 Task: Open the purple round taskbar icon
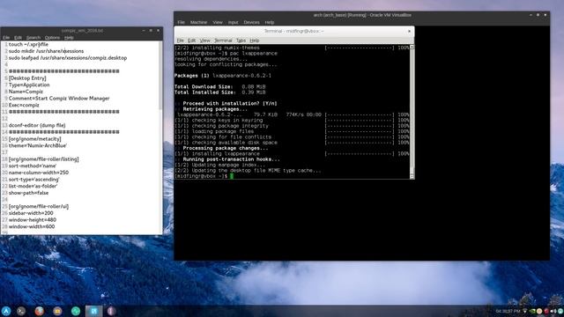(x=112, y=311)
